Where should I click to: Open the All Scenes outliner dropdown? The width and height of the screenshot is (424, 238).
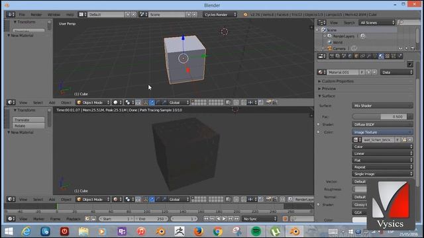coord(377,22)
